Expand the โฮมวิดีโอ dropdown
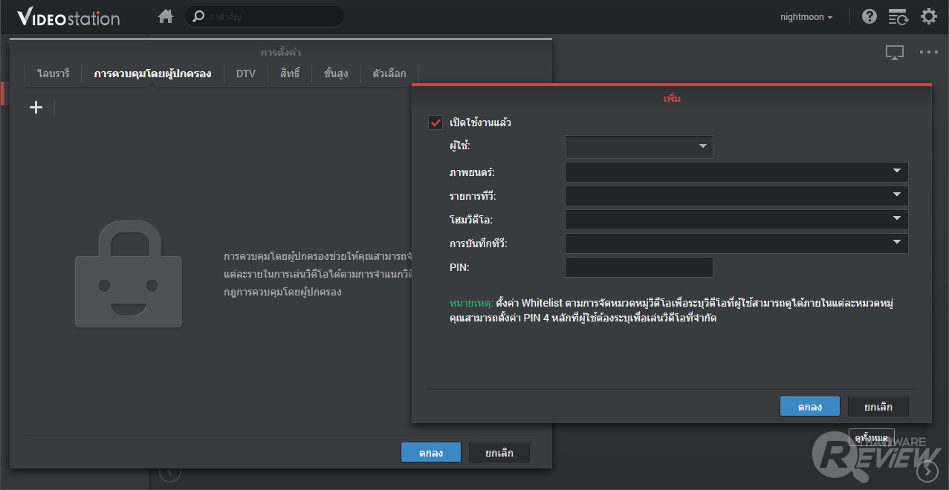The width and height of the screenshot is (949, 490). [x=736, y=220]
